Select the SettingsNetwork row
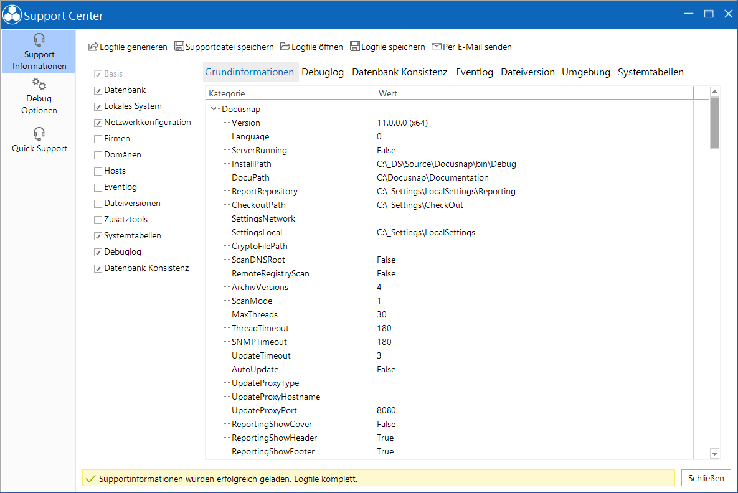 click(x=450, y=218)
